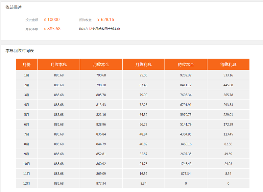Select the 5月 row label

(27, 115)
